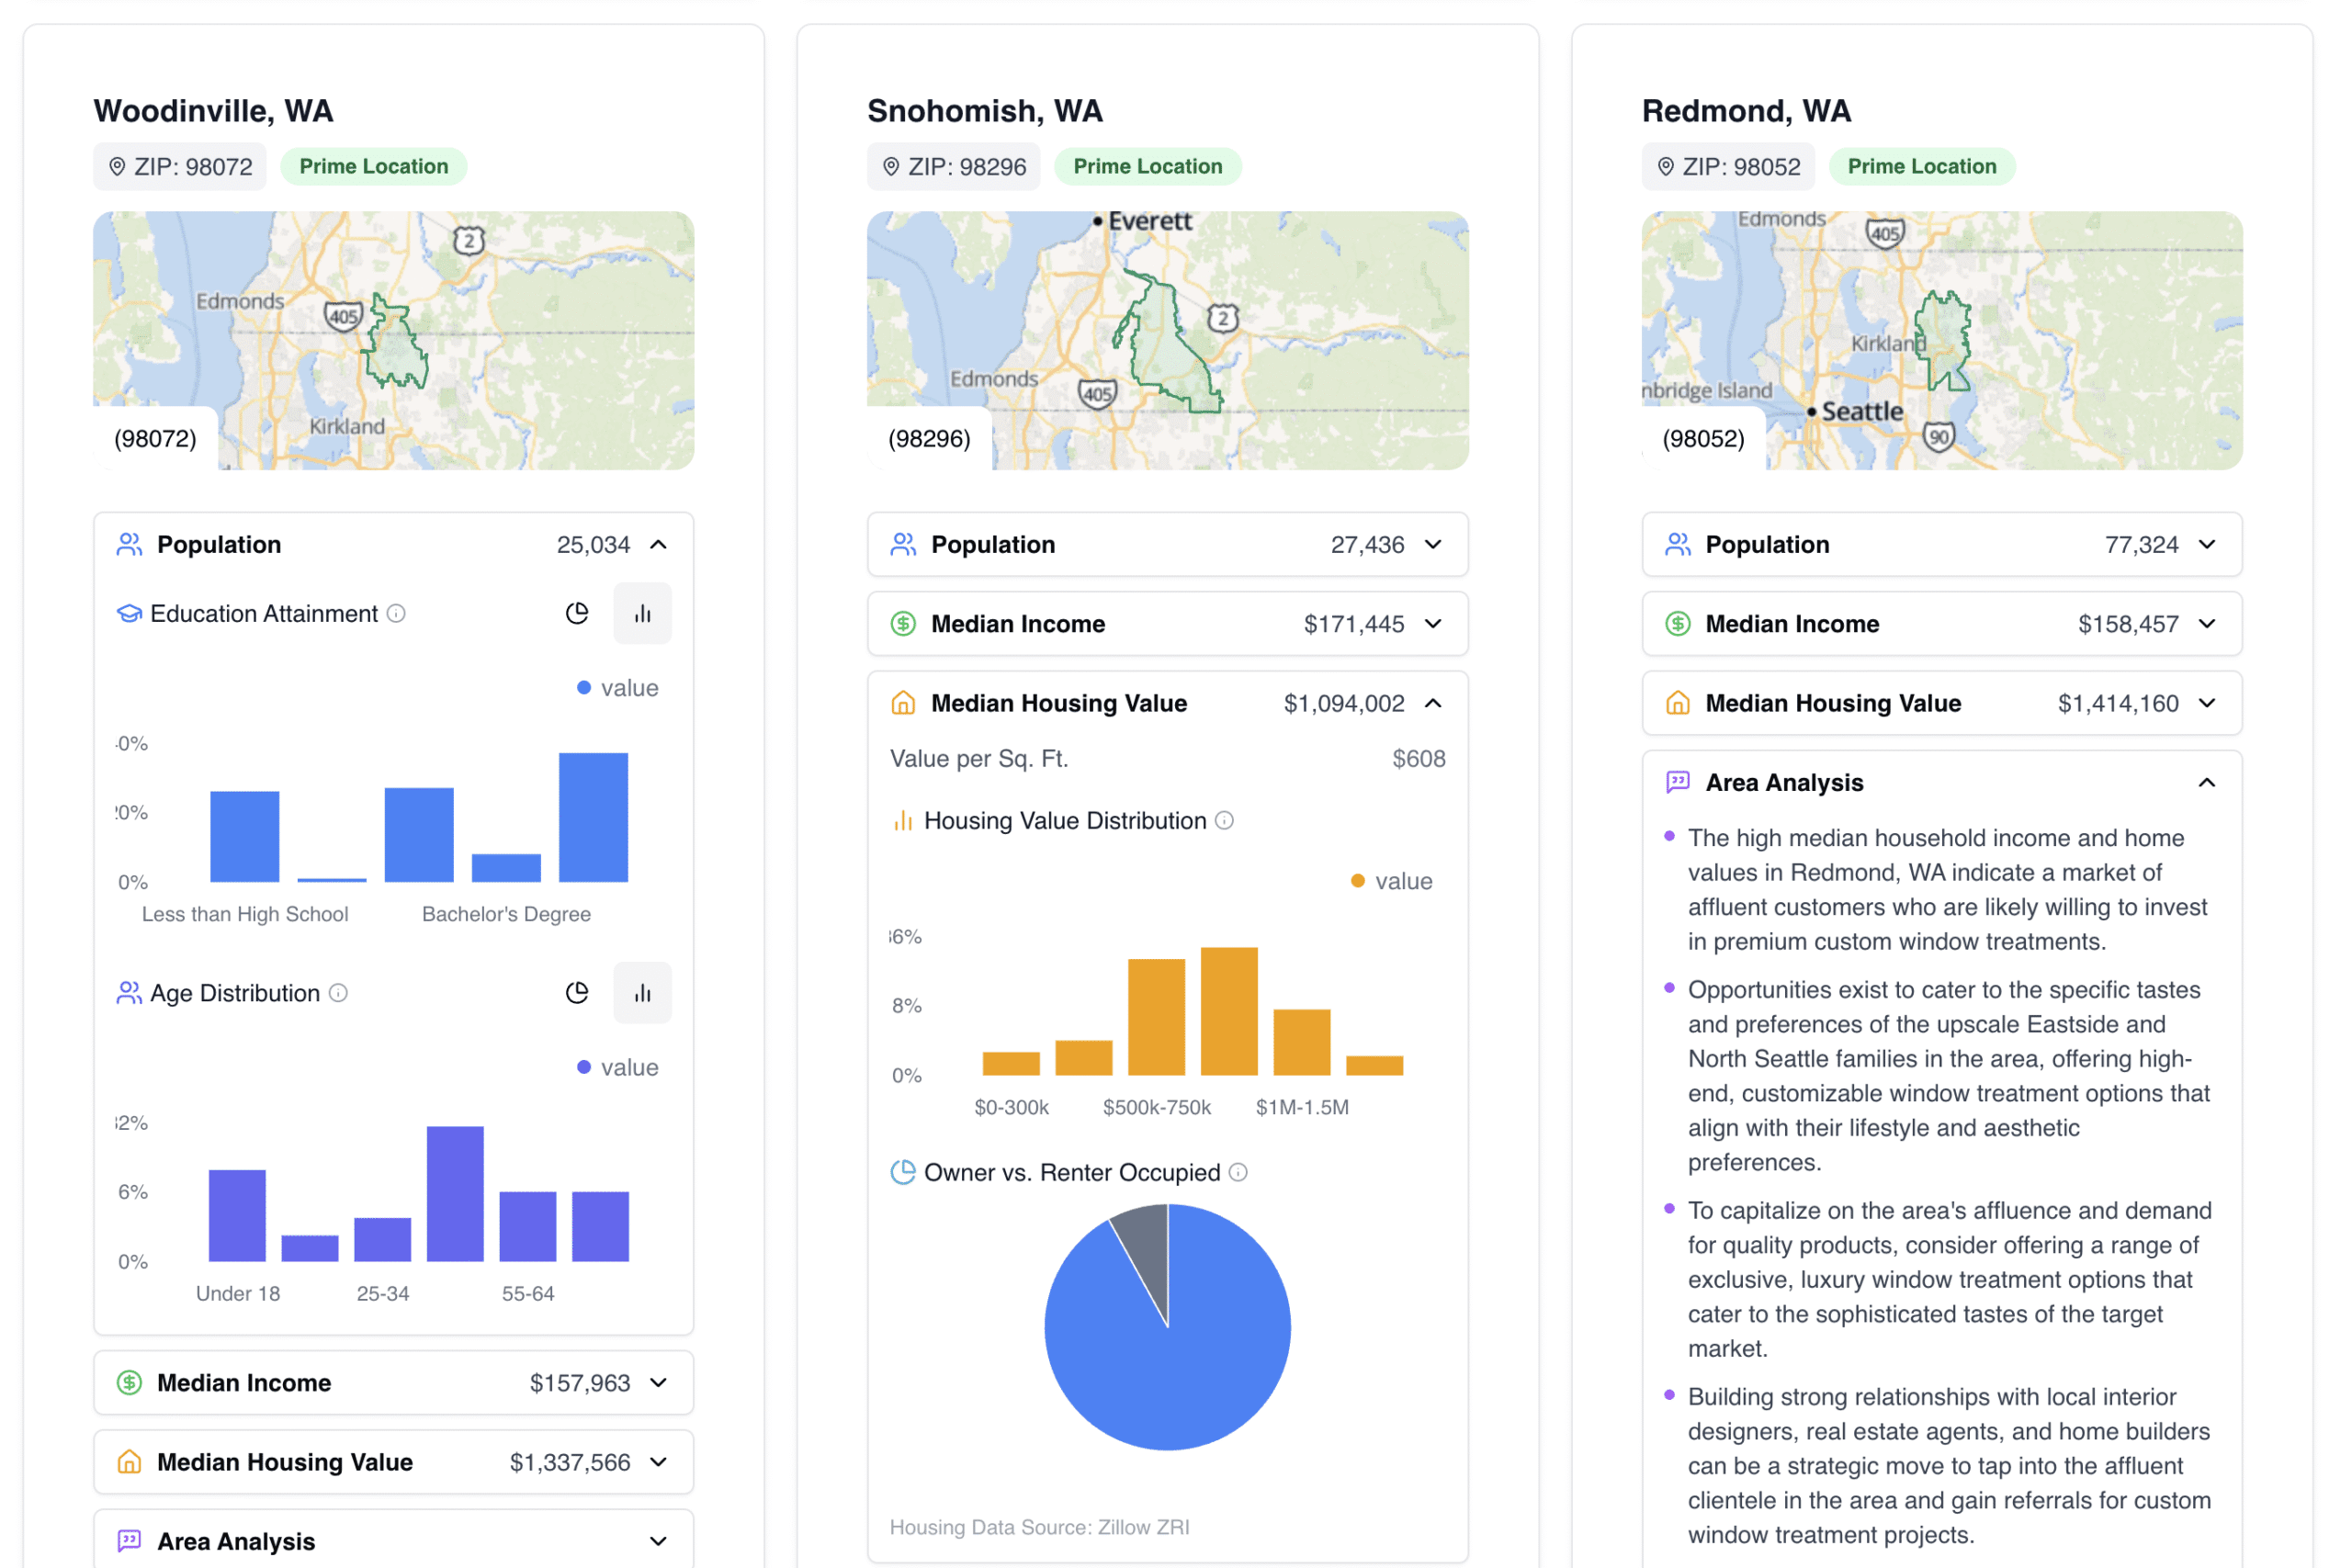The width and height of the screenshot is (2352, 1568).
Task: Click Woodinville Median Housing Value house icon
Action: 130,1462
